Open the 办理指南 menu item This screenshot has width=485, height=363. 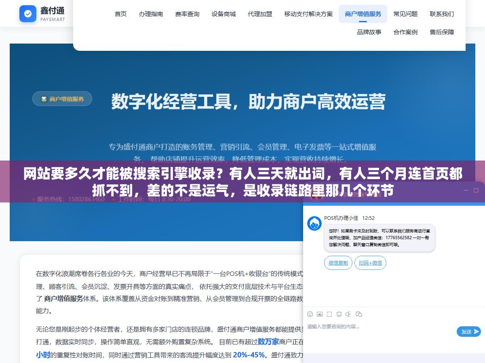pos(151,14)
